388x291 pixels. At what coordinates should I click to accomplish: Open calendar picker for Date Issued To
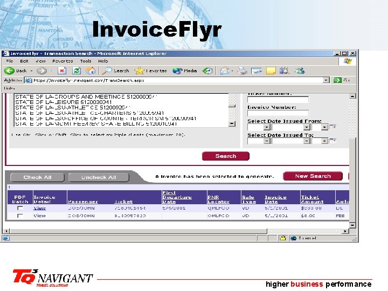[x=333, y=141]
